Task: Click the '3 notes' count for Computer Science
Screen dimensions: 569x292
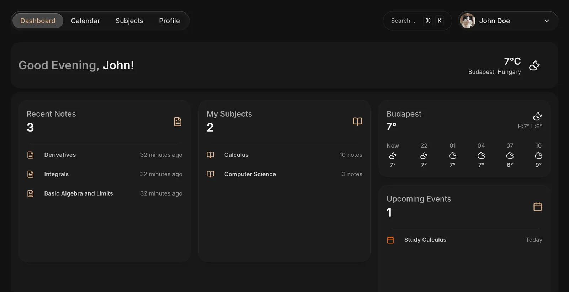Action: click(x=352, y=174)
